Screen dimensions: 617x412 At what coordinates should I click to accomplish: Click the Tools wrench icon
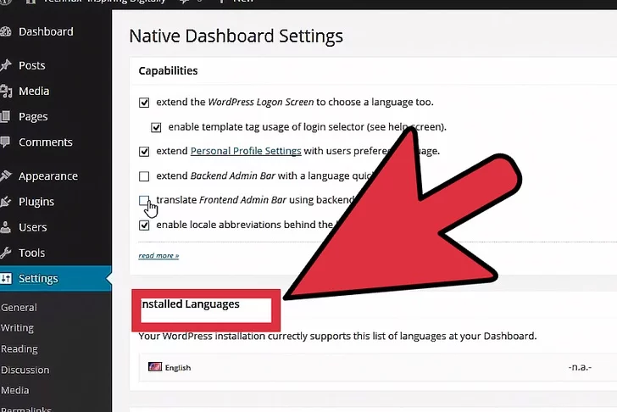(5, 253)
